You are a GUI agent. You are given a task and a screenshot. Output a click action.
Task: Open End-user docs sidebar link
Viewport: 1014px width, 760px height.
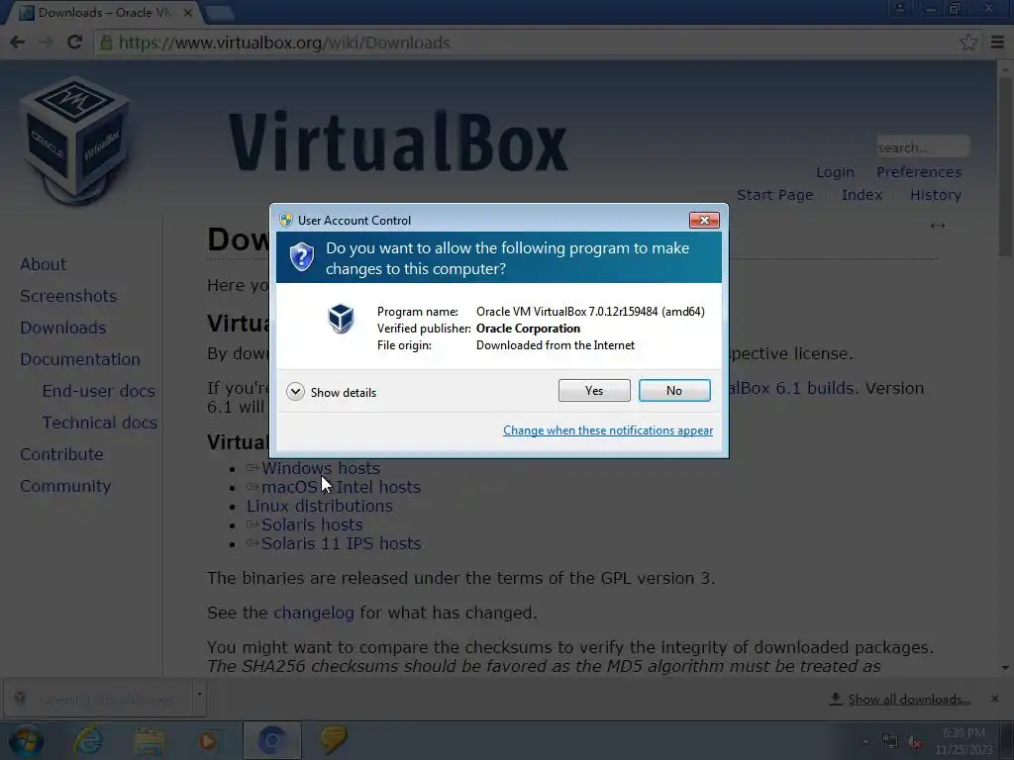click(99, 391)
